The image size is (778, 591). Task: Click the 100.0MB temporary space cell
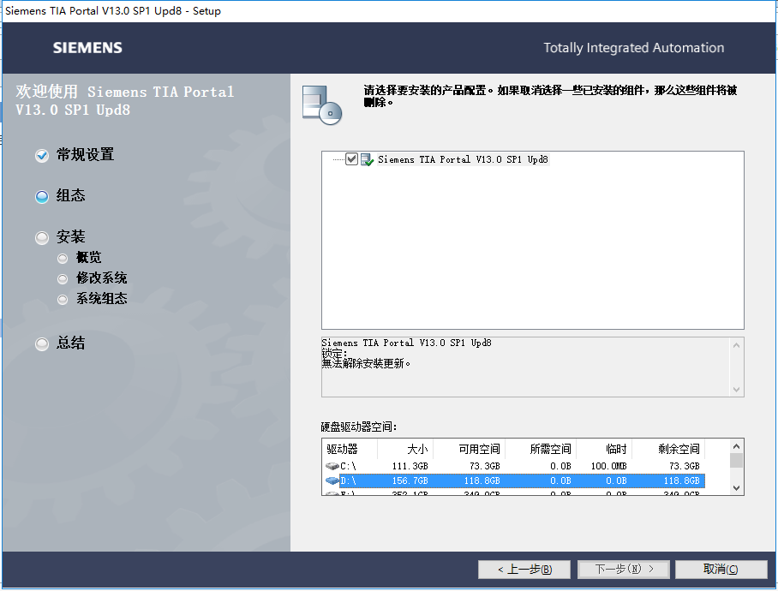pyautogui.click(x=609, y=466)
